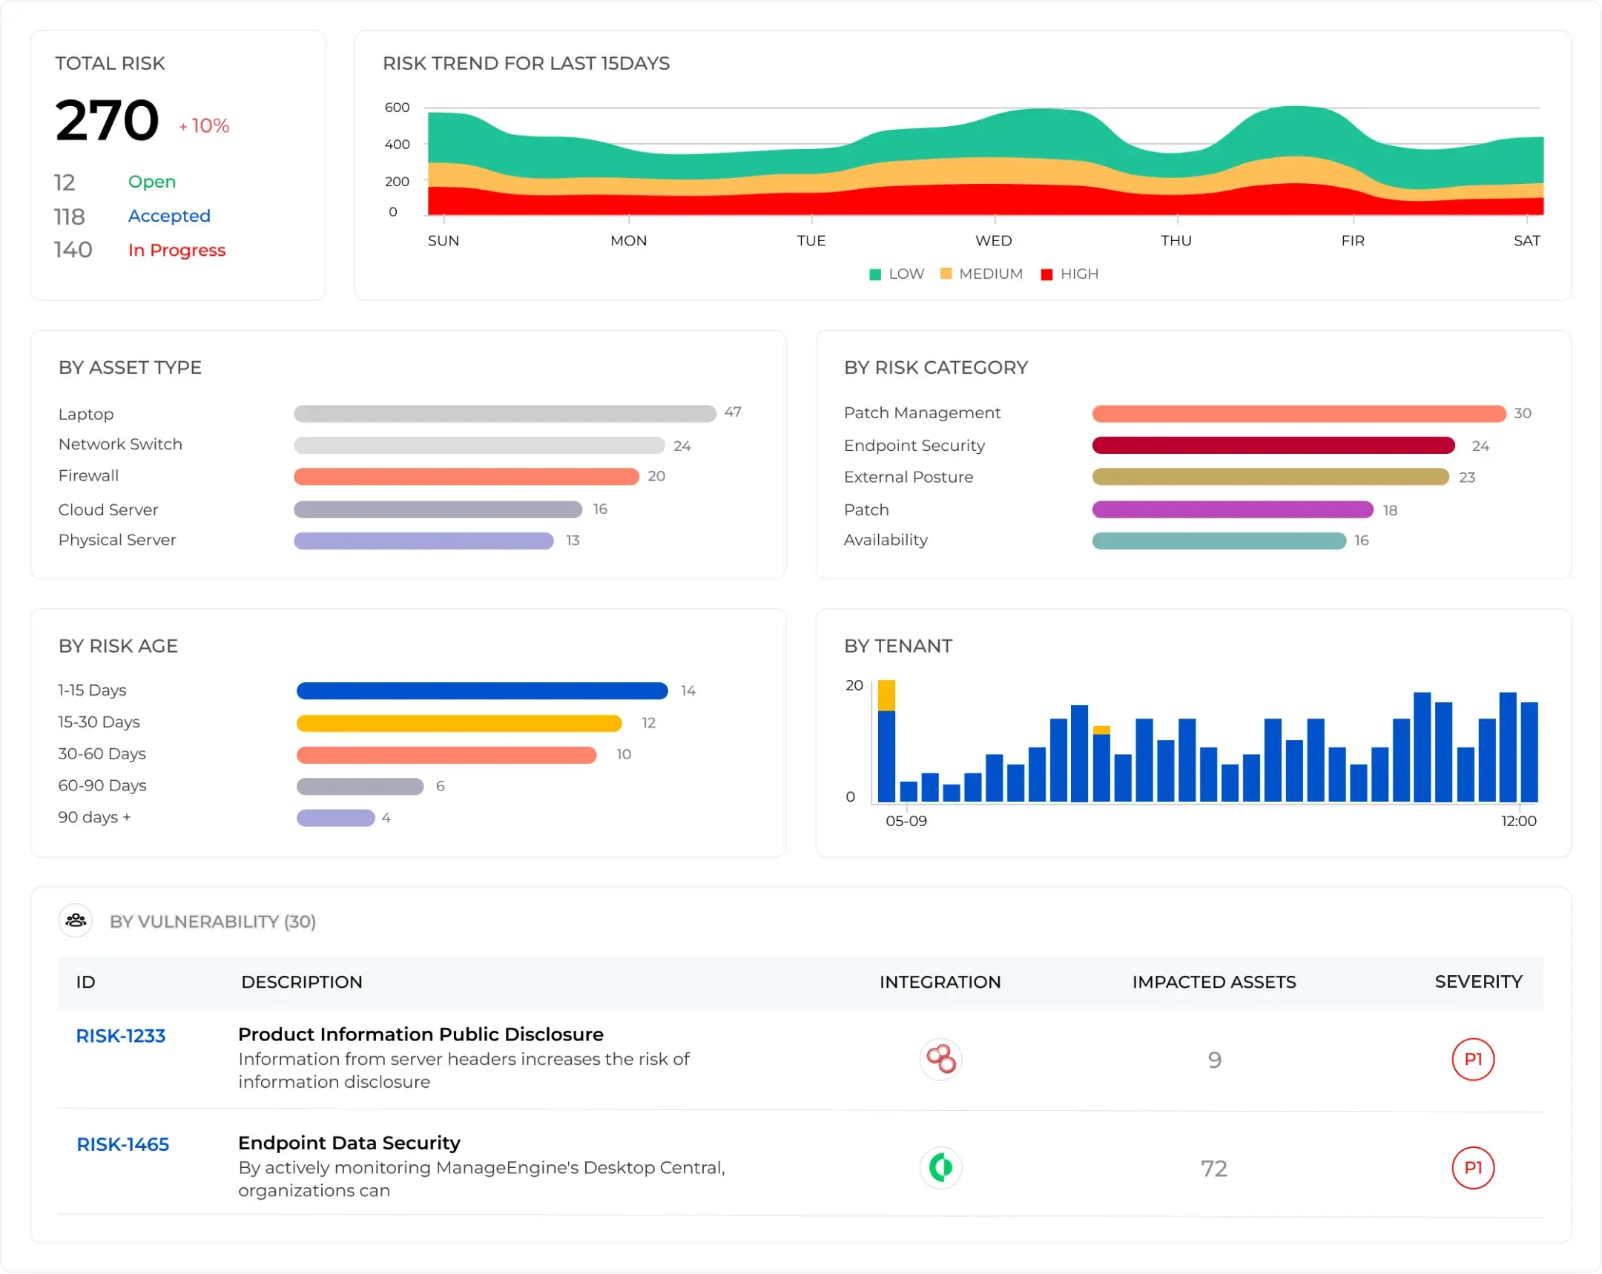Click the 60-90 Days risk age bar
The image size is (1602, 1274).
(360, 786)
